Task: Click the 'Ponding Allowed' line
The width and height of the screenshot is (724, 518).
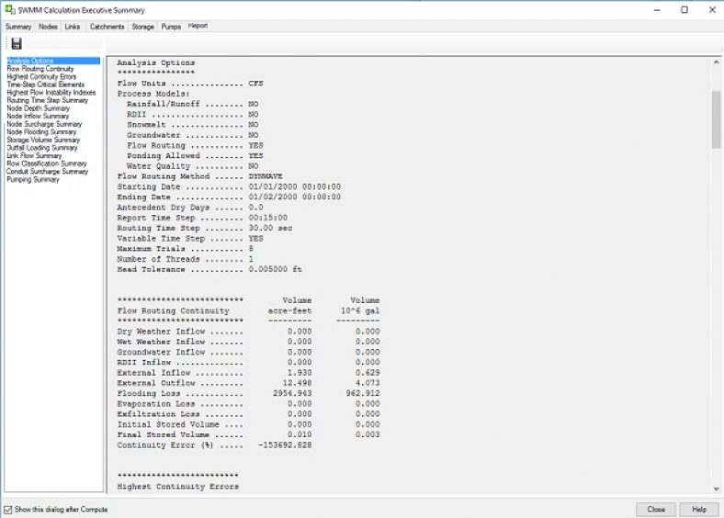Action: click(195, 155)
